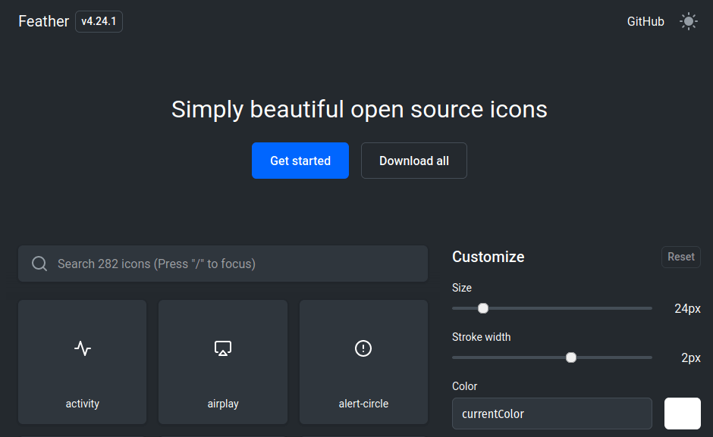Click the Color label
This screenshot has height=437, width=713.
(464, 386)
